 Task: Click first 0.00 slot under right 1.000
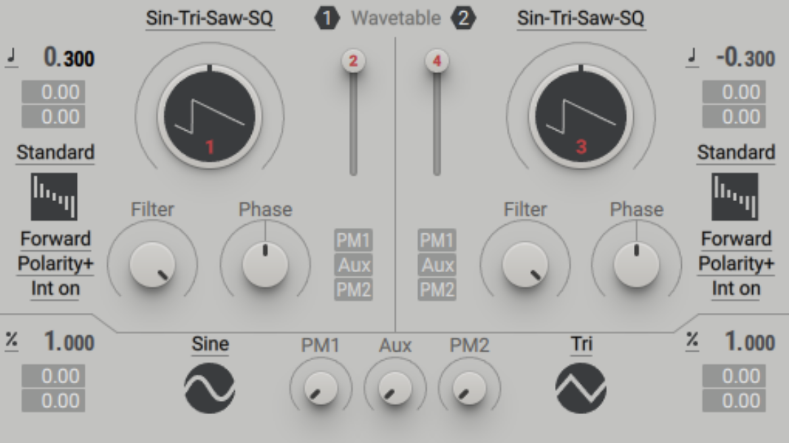pyautogui.click(x=734, y=376)
